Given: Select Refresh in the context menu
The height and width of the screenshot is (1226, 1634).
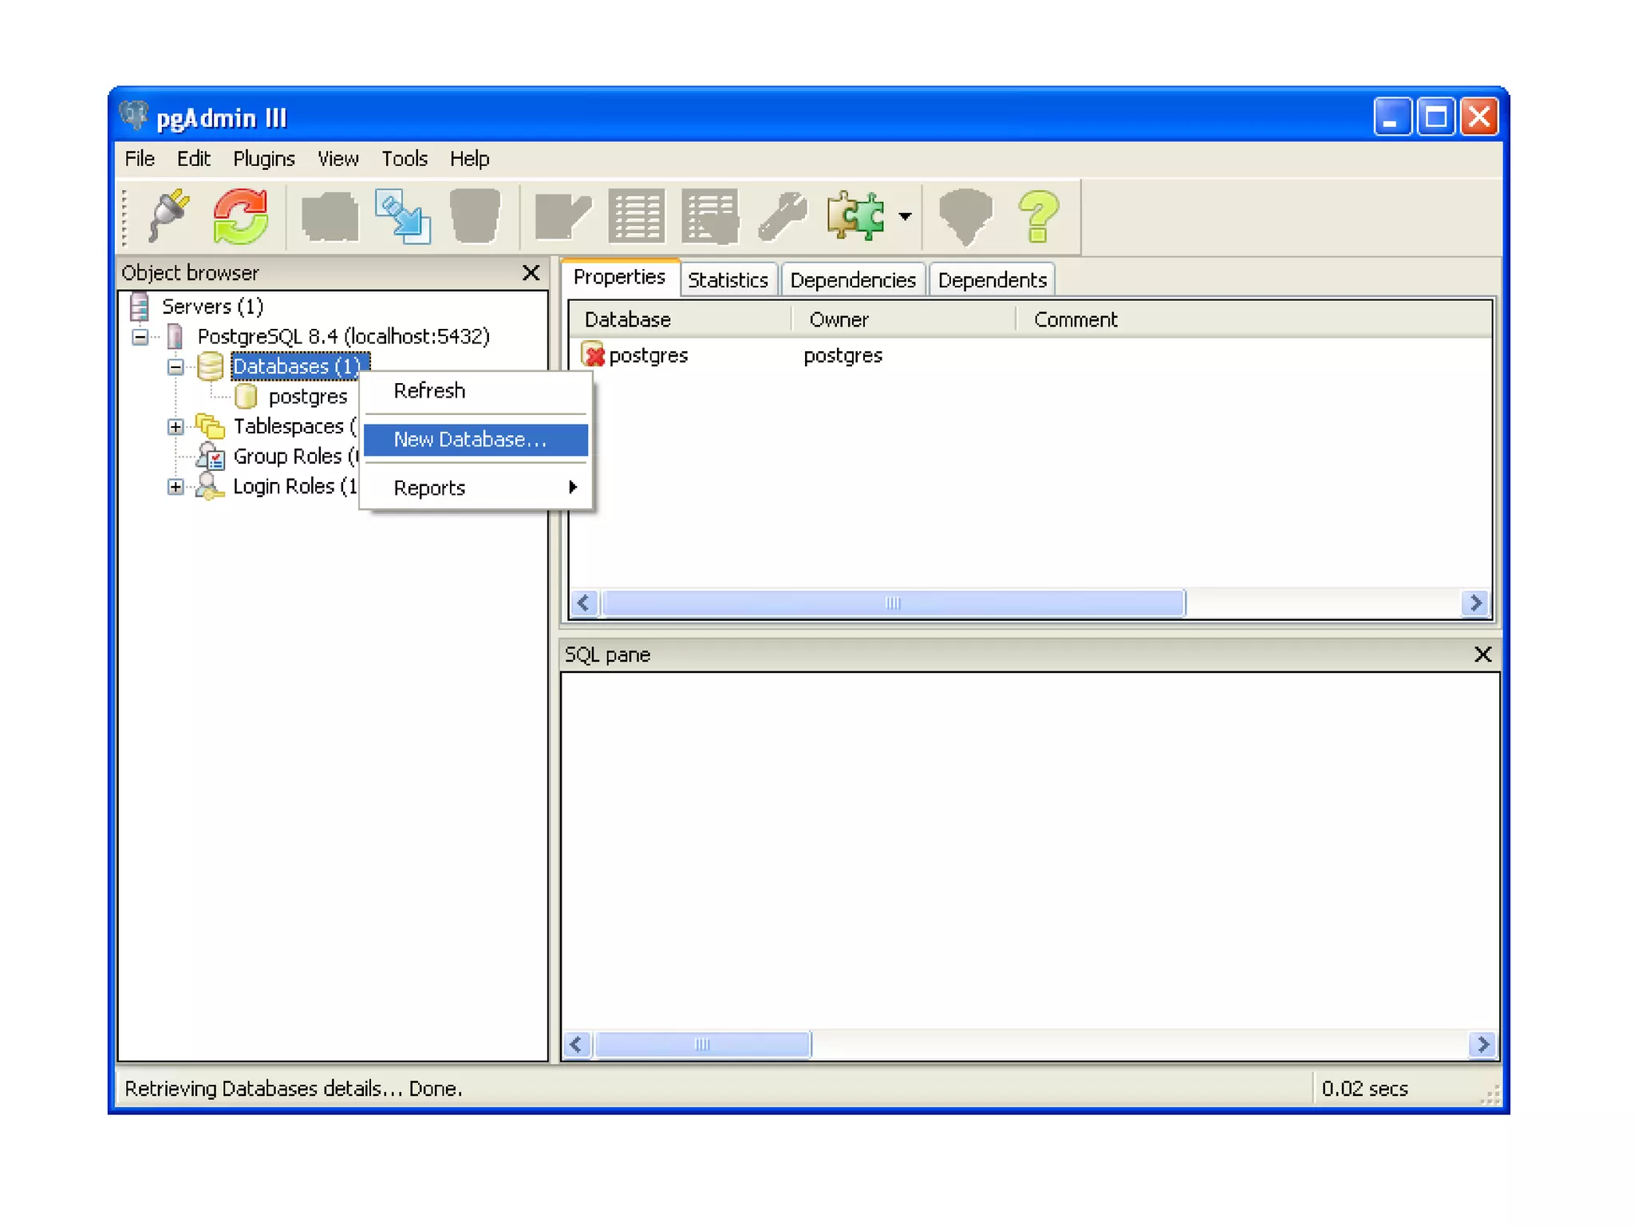Looking at the screenshot, I should tap(429, 390).
